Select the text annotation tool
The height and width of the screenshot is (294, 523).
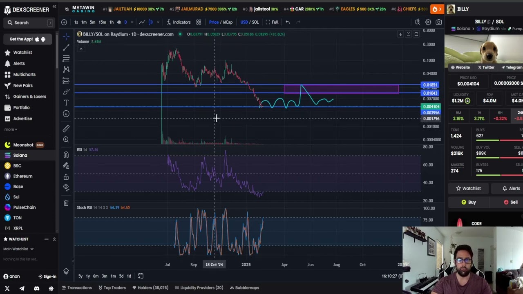[x=66, y=102]
